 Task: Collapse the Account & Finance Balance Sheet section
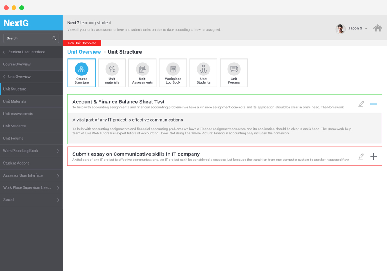(x=373, y=104)
